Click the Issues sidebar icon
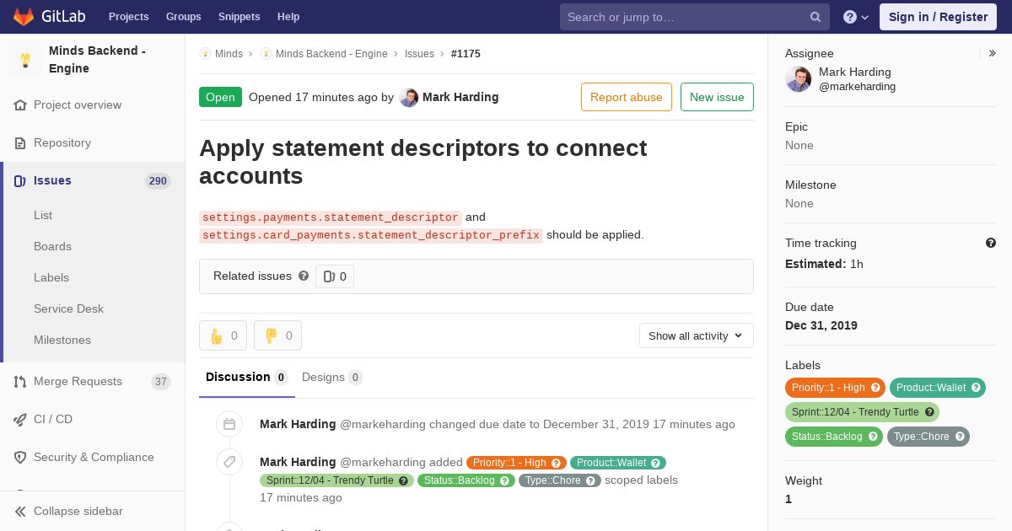Screen dimensions: 1012x531 pyautogui.click(x=20, y=180)
